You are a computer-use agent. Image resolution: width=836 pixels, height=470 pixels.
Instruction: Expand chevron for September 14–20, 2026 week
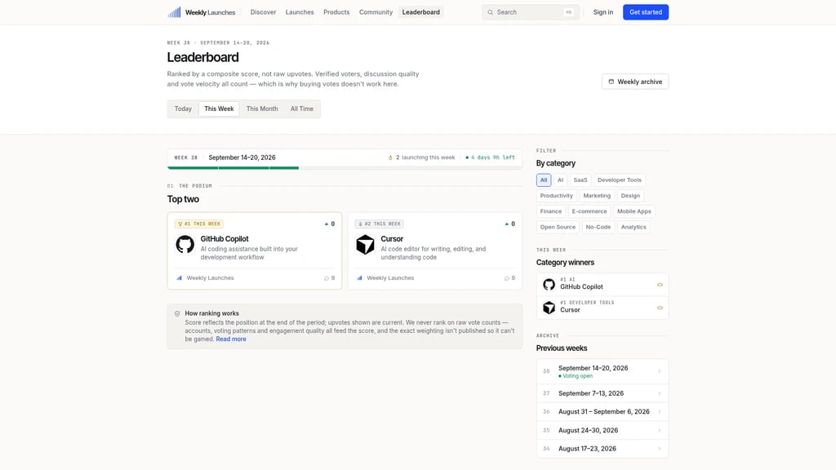659,371
